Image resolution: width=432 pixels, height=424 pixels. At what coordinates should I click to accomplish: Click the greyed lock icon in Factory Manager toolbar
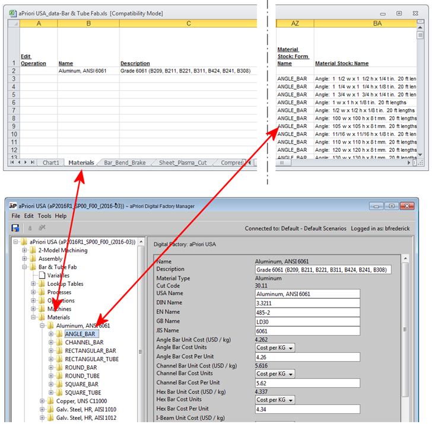30,228
